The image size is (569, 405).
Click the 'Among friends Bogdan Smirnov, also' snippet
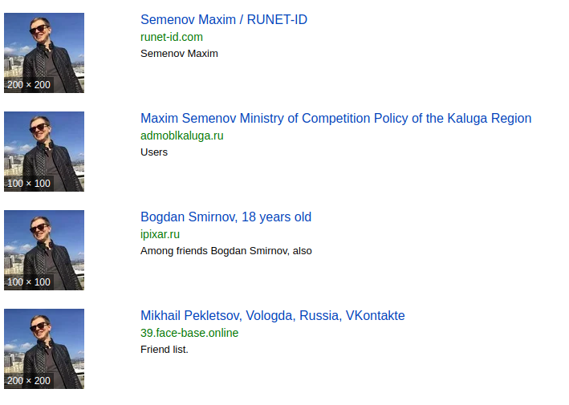click(x=226, y=251)
